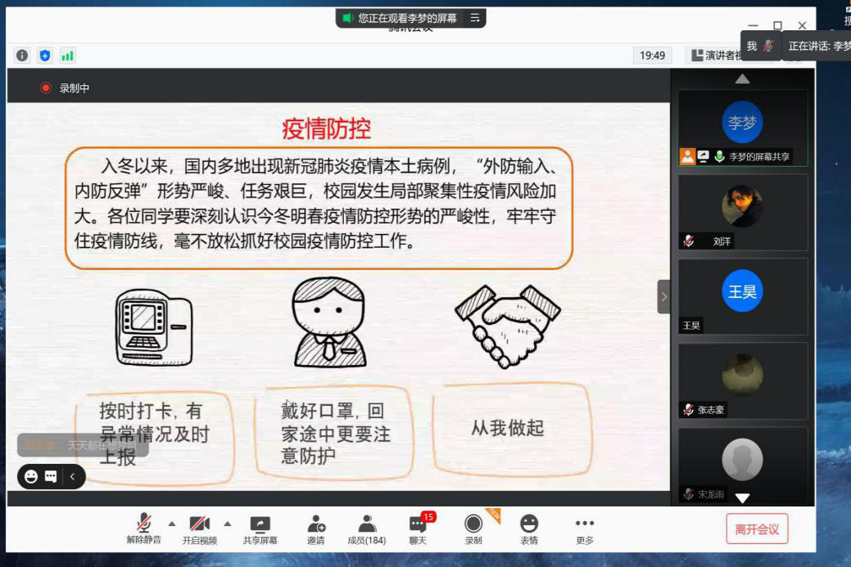Click the blue security shield icon
The height and width of the screenshot is (567, 851).
[45, 56]
